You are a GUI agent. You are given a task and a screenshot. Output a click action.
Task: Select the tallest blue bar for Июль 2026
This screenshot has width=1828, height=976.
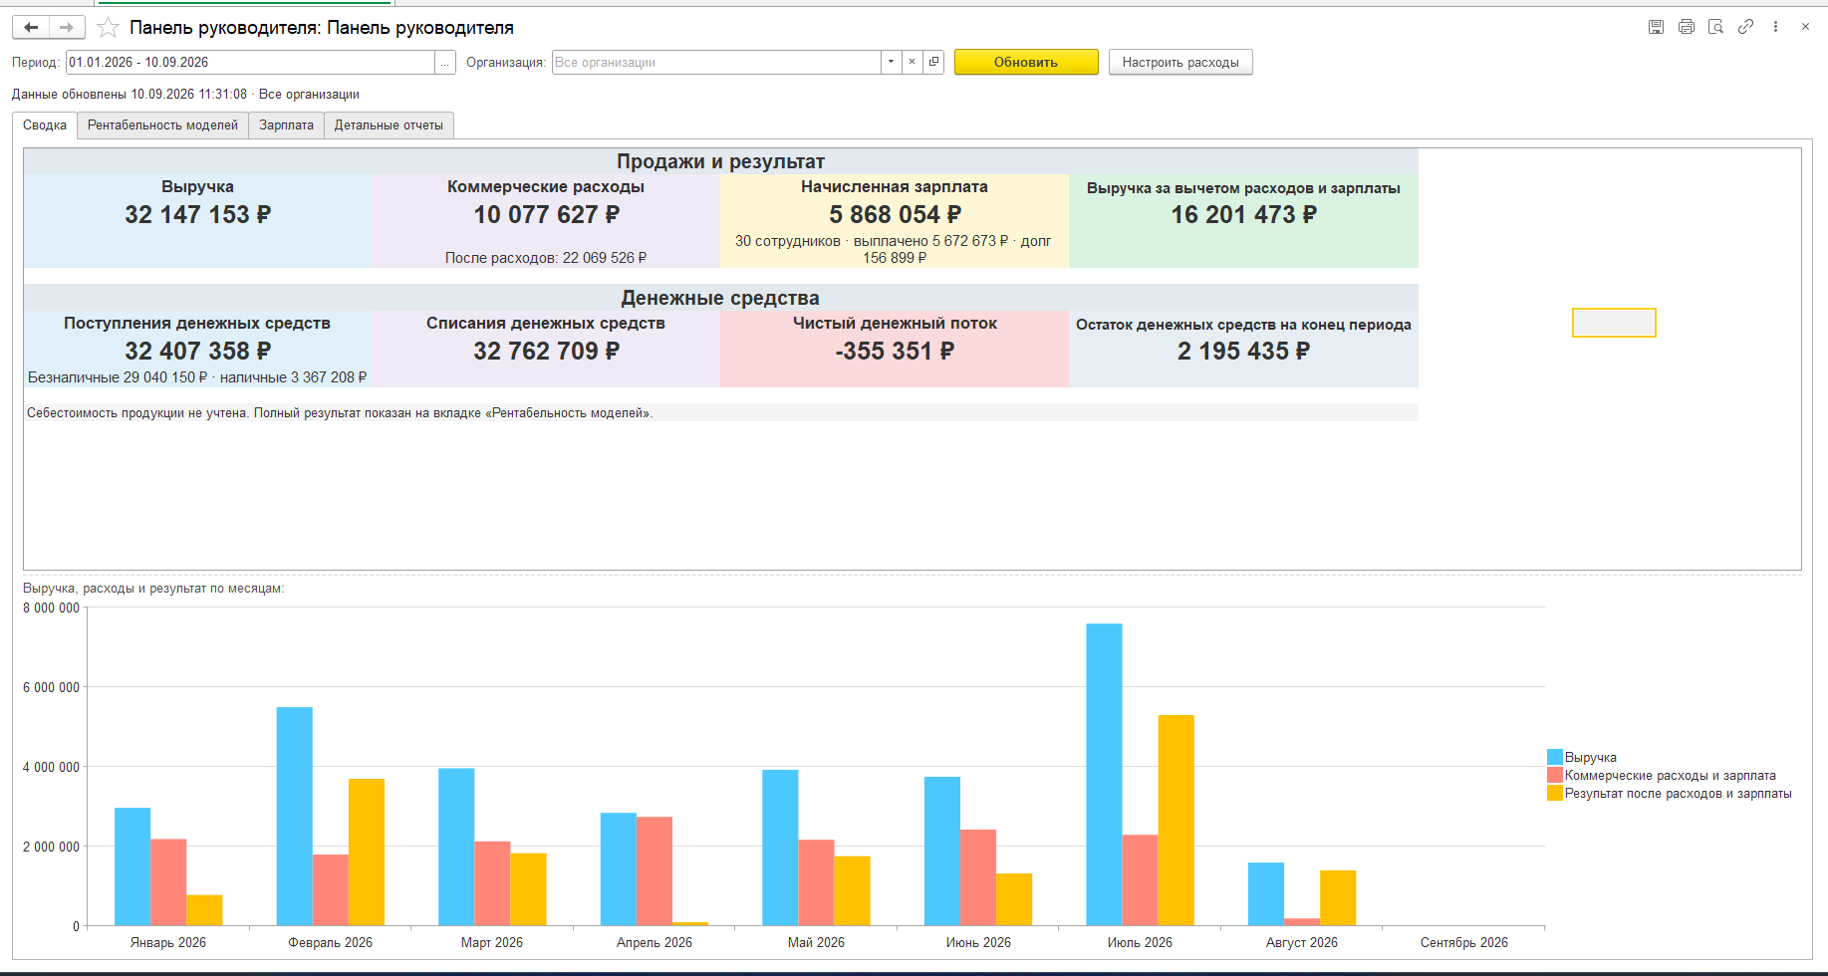(1104, 775)
